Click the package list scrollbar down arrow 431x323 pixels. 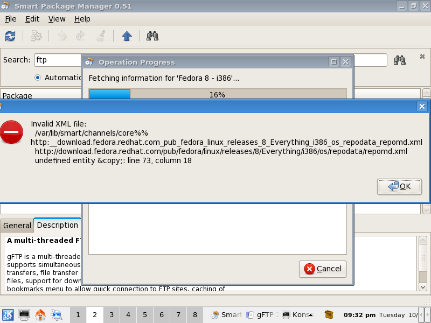[426, 210]
